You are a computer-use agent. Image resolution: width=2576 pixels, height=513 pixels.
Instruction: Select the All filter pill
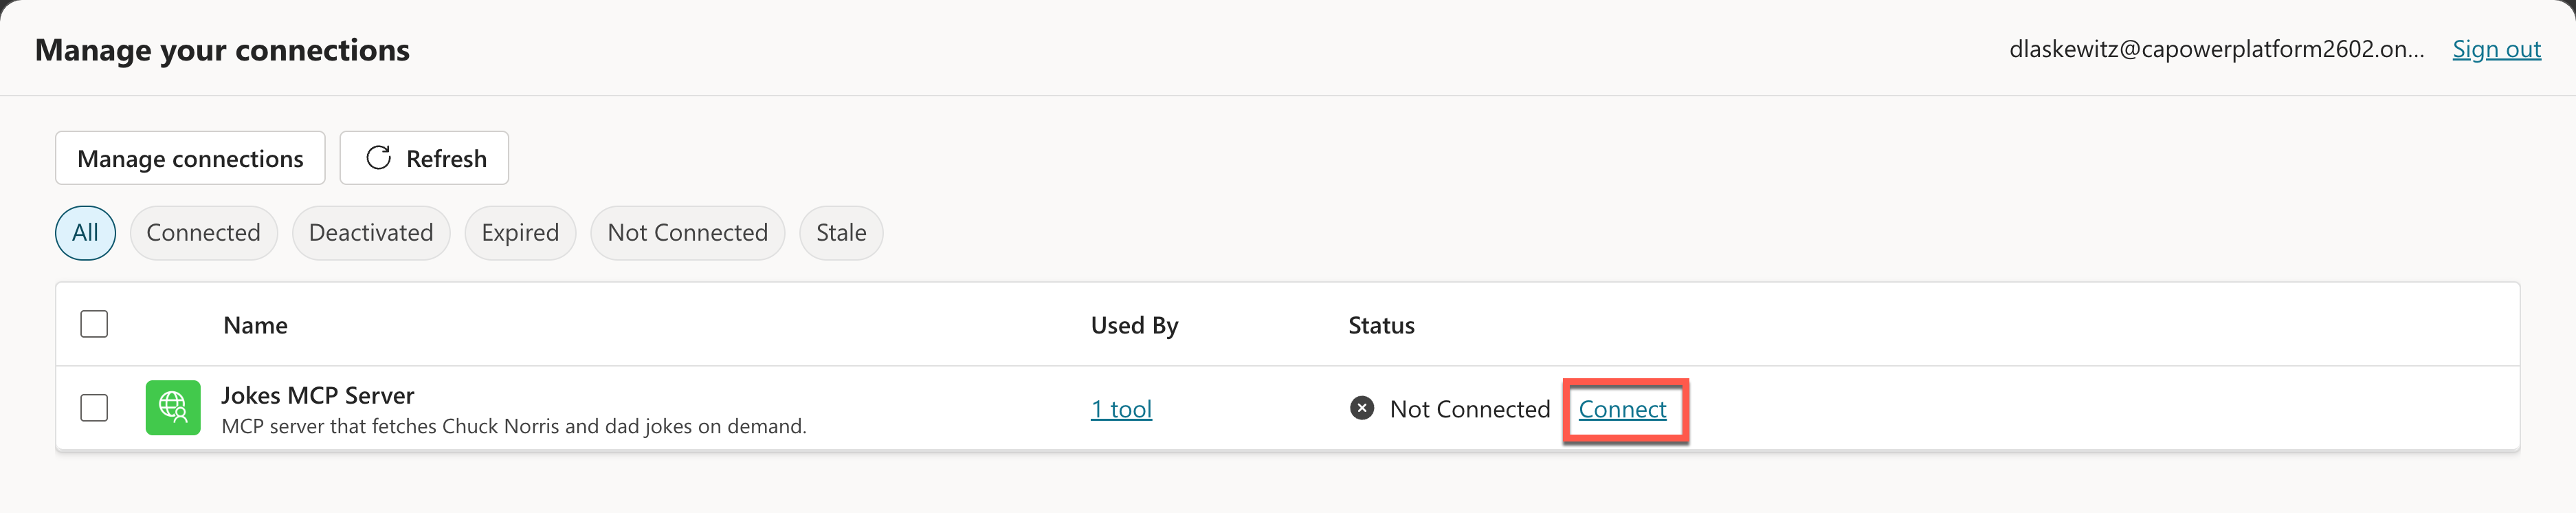[x=85, y=232]
